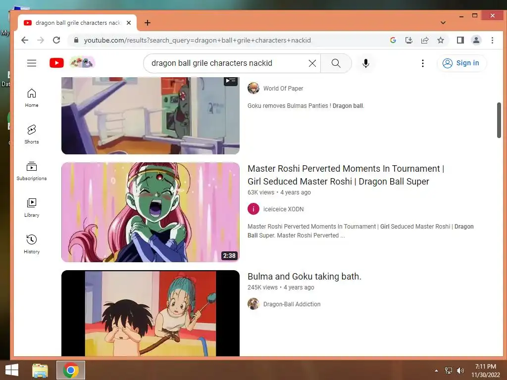Visit the World Of Paper channel

pos(283,88)
